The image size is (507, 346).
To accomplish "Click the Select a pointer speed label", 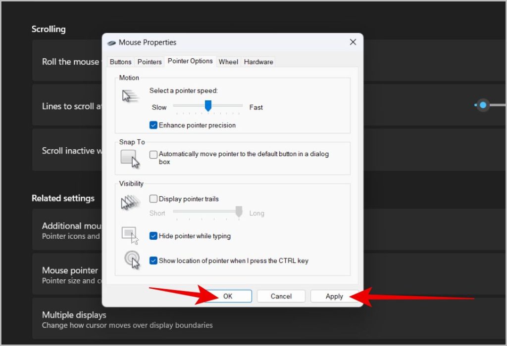I will [x=183, y=90].
